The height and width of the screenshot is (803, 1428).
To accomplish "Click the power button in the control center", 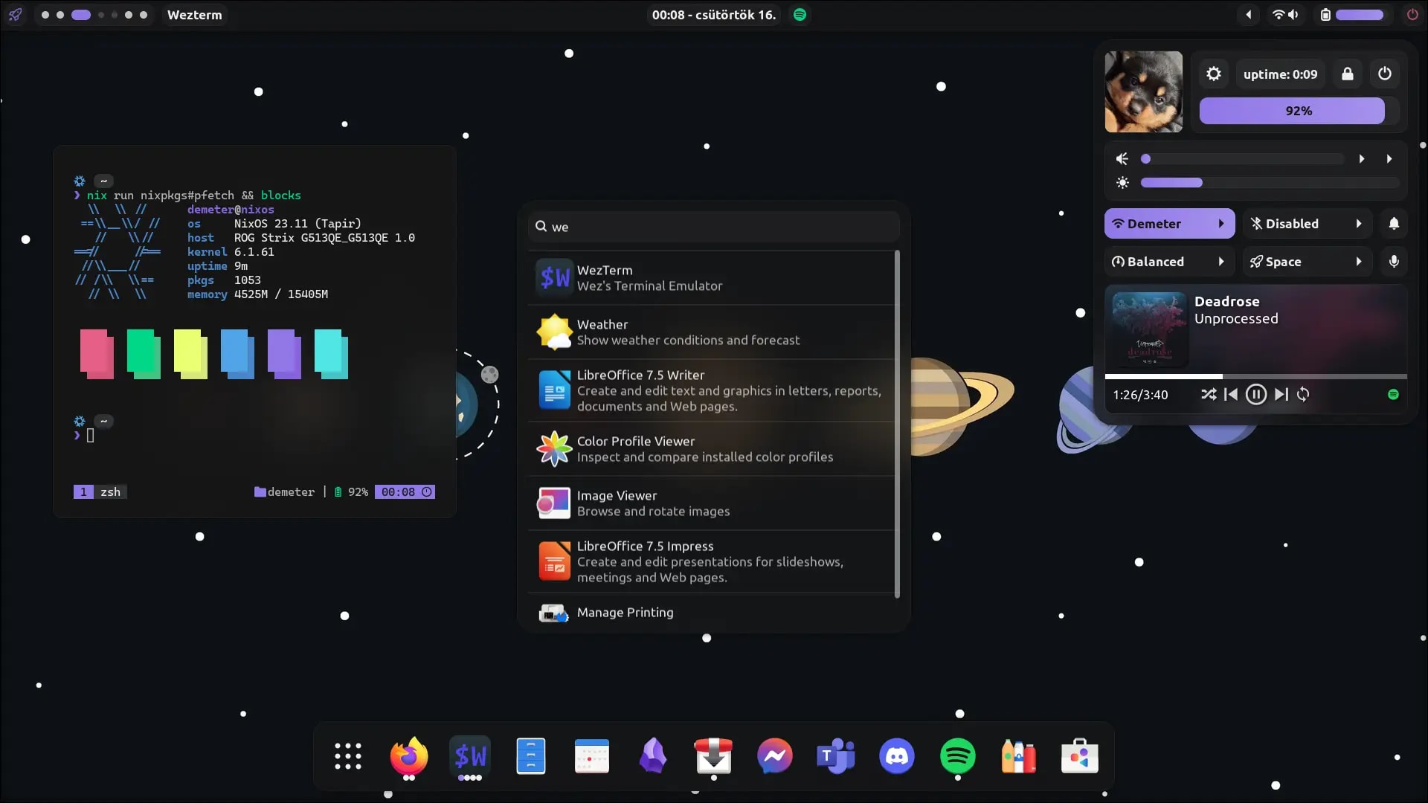I will [1384, 74].
